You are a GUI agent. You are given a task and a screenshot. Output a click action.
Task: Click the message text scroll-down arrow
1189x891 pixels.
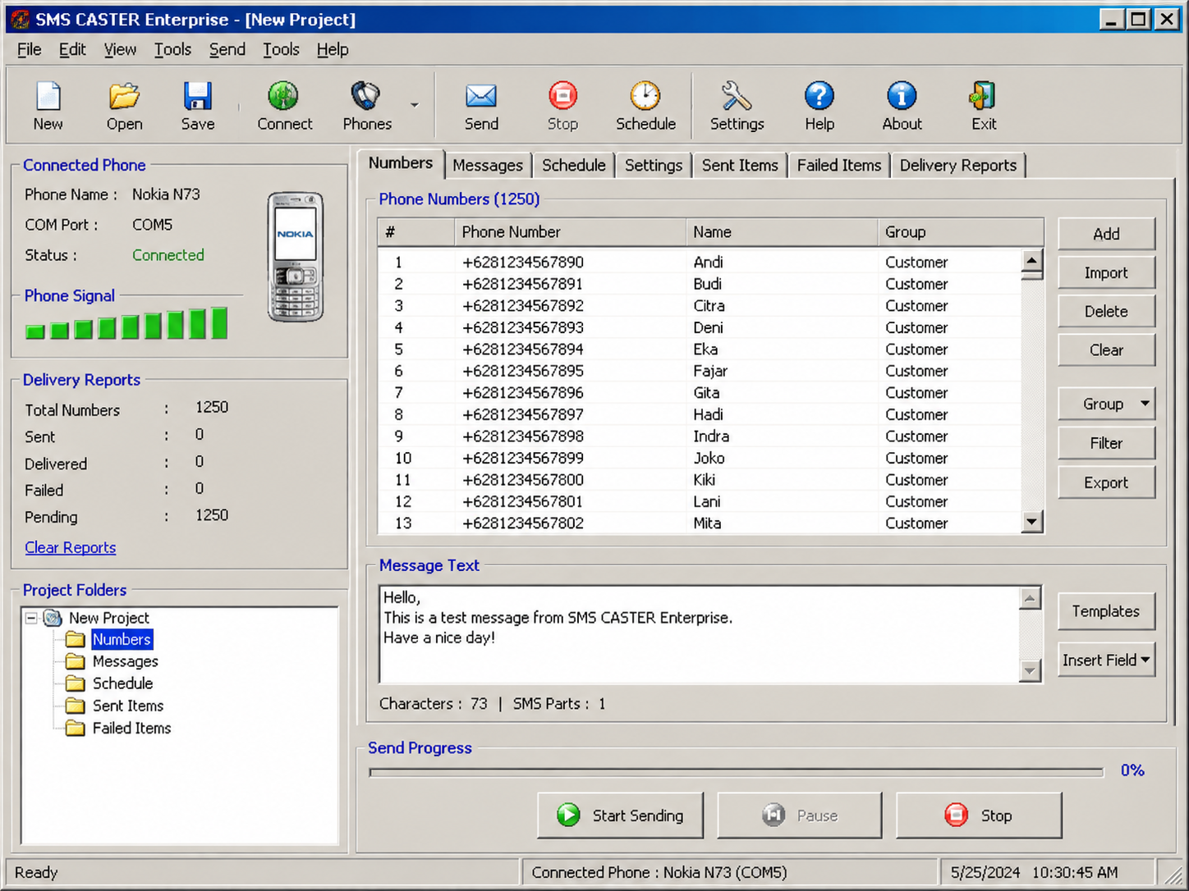click(1030, 671)
